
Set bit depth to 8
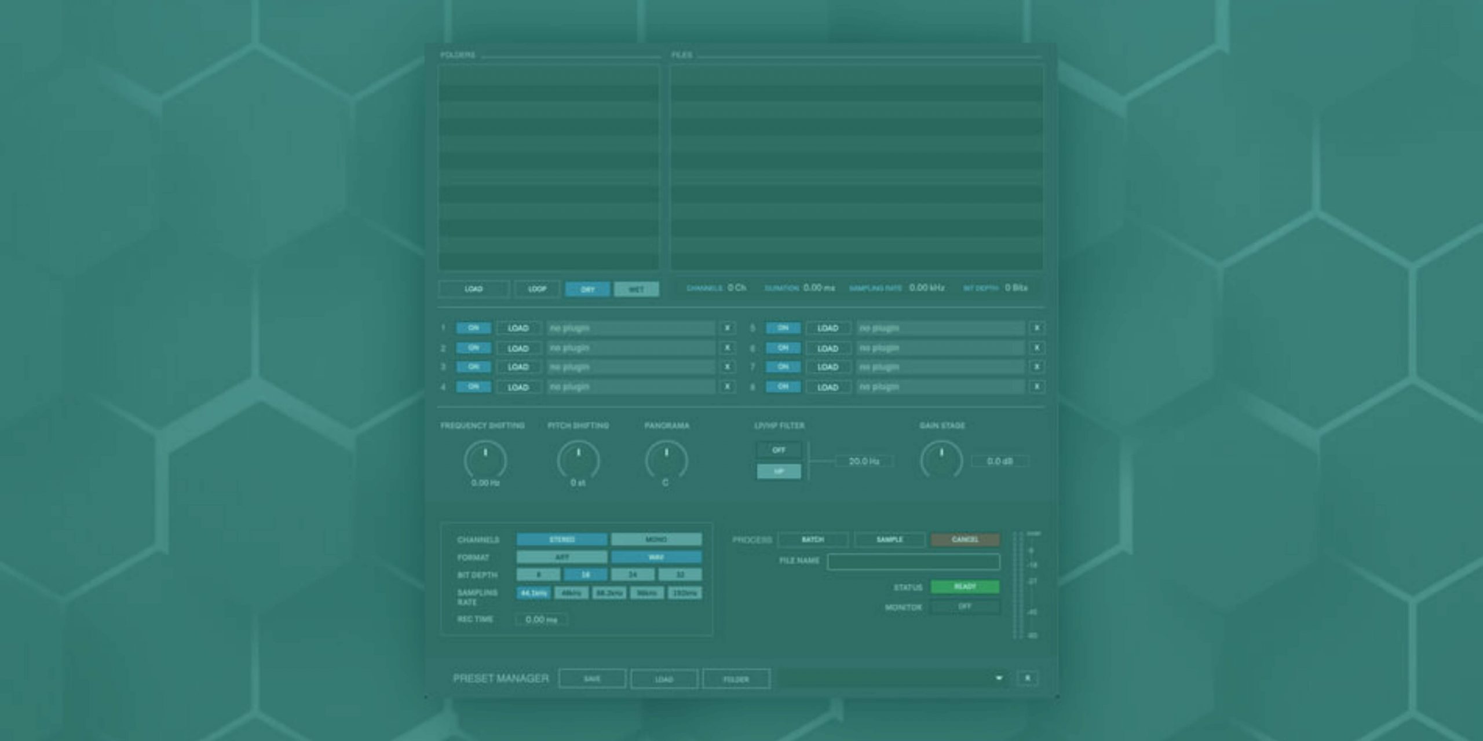(538, 574)
